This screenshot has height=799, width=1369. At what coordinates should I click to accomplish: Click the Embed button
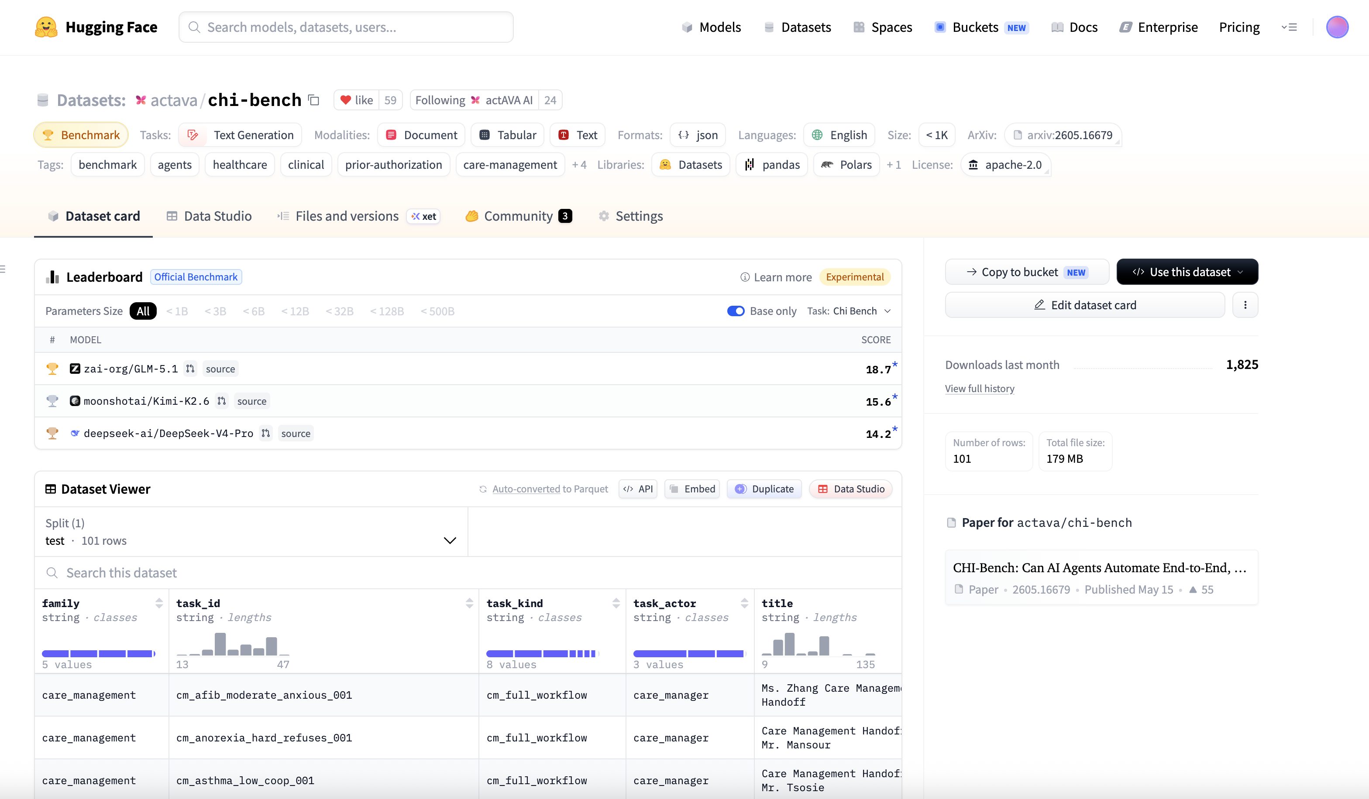[x=692, y=489]
